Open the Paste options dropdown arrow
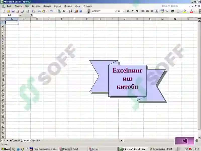 tap(47, 11)
